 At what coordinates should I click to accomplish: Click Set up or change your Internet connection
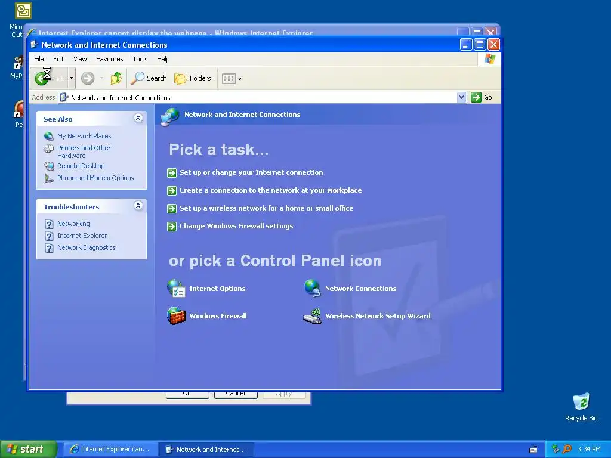coord(251,172)
